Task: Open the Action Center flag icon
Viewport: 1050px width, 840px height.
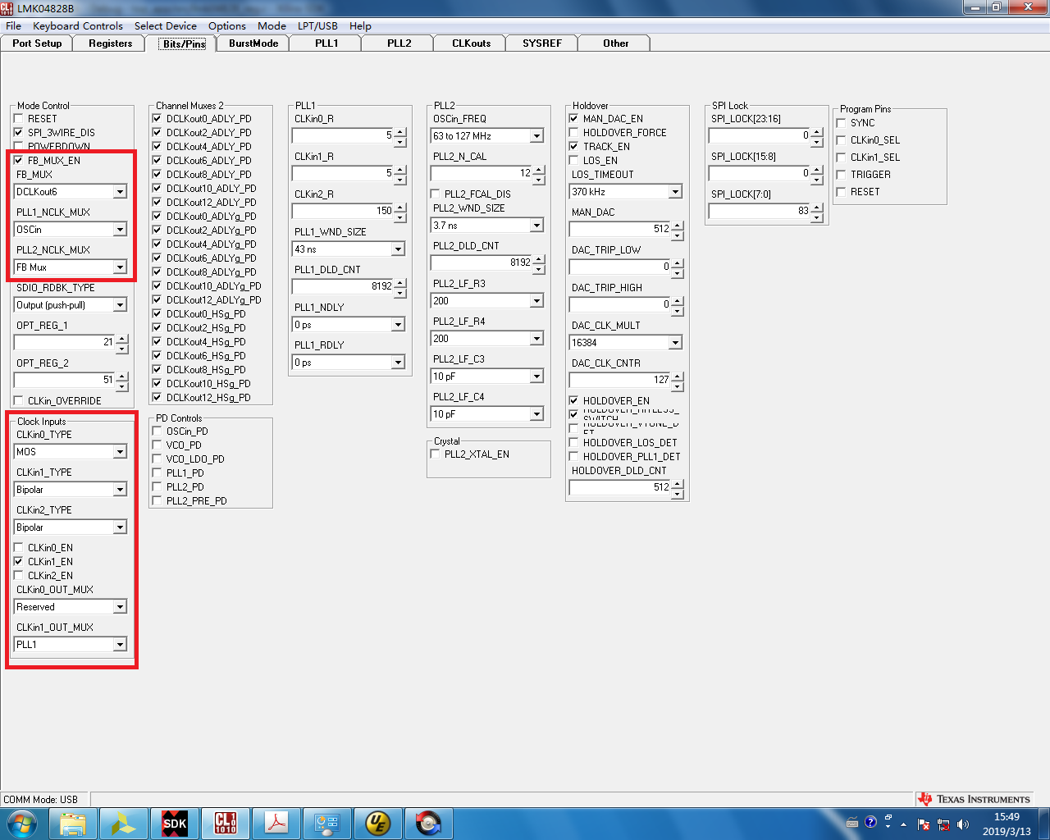Action: [x=924, y=824]
